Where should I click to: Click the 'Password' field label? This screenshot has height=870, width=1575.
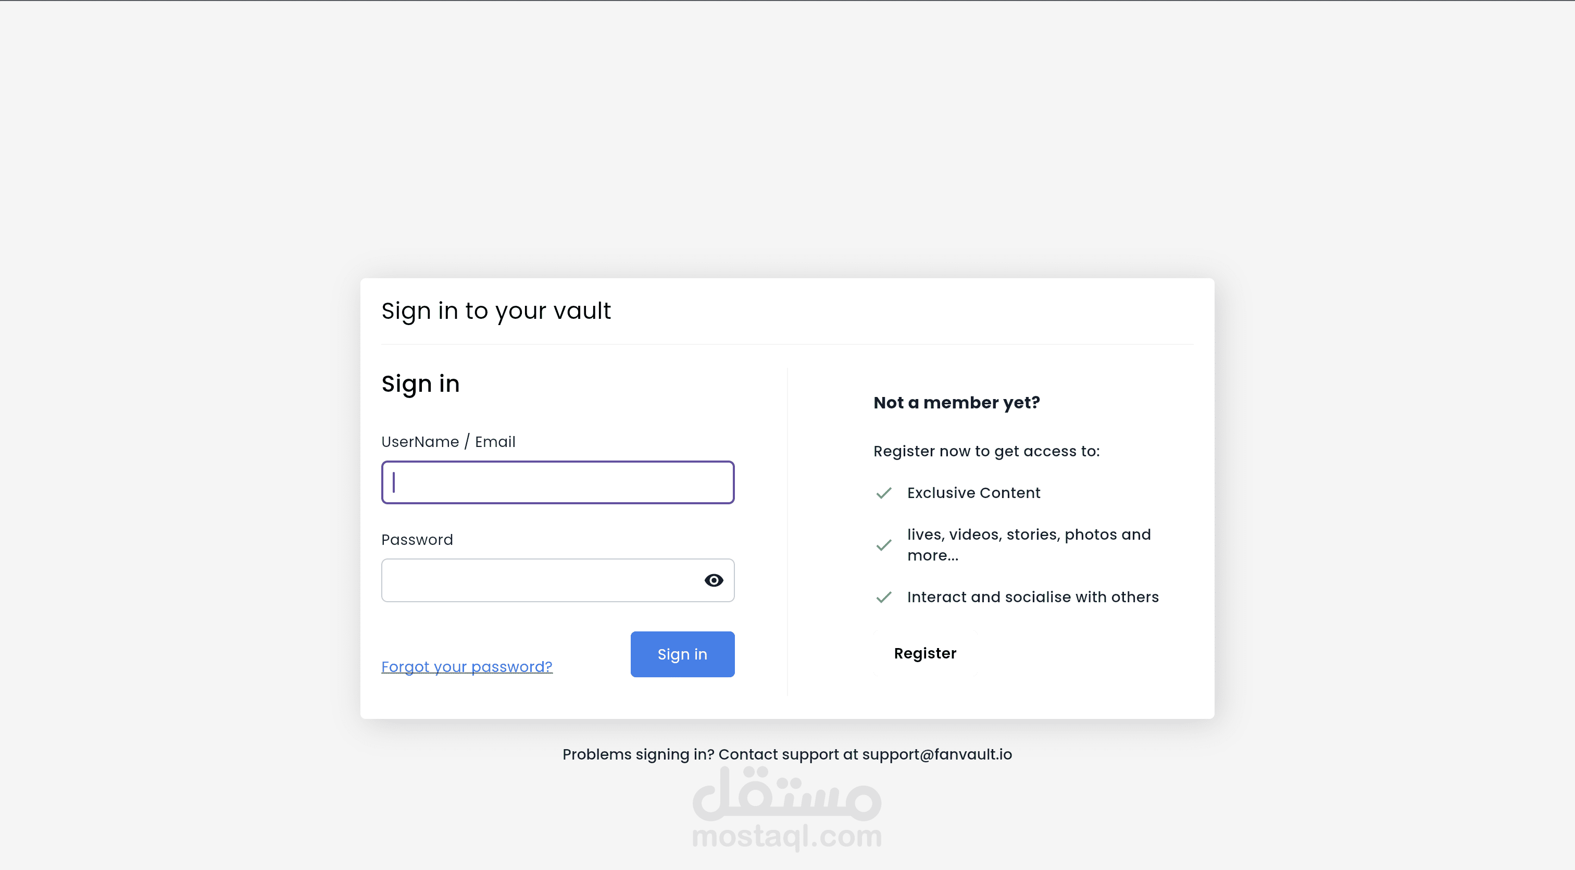pos(417,539)
